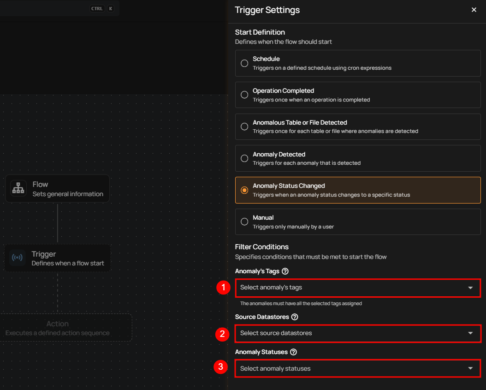Select the Anomaly Detected trigger option
The height and width of the screenshot is (390, 486).
(x=245, y=158)
